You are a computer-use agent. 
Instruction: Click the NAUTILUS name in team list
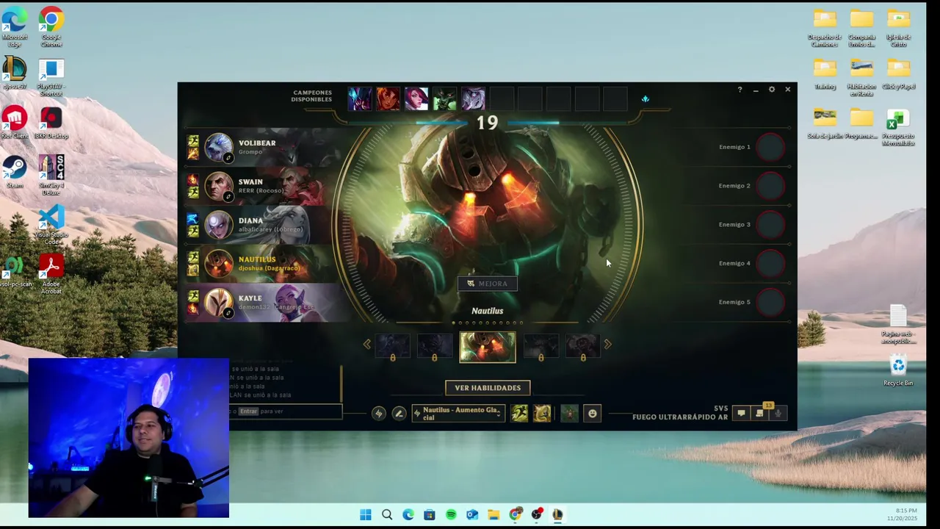coord(257,259)
